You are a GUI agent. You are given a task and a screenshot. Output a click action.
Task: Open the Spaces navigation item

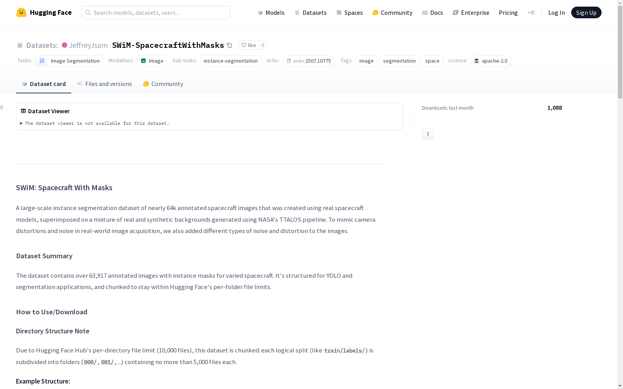coord(350,12)
